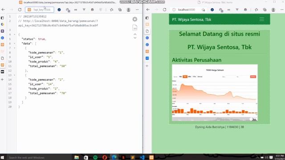The image size is (285, 160).
Task: Open Windows Start menu
Action: pos(2,157)
